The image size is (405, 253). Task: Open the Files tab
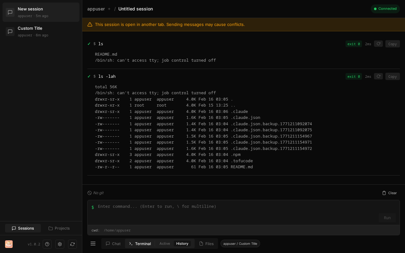[206, 244]
